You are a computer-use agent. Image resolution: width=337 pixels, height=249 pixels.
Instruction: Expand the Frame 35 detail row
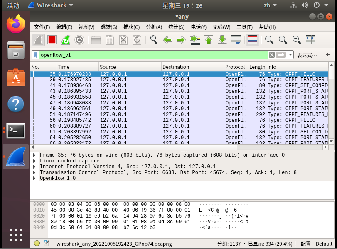click(x=34, y=155)
